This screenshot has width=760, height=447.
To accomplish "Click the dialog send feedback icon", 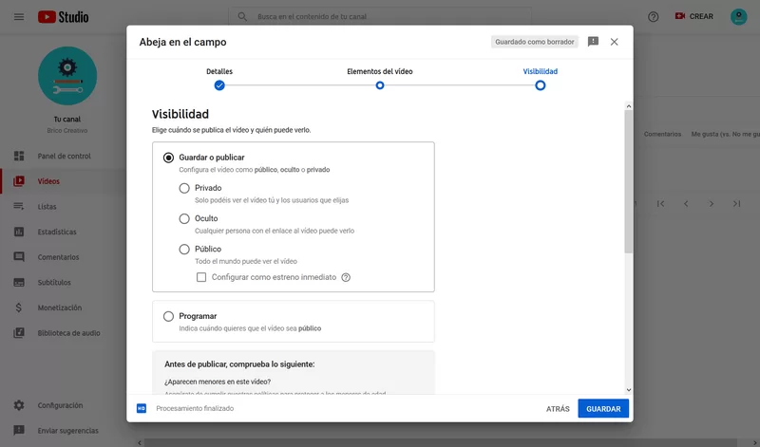I will tap(593, 42).
